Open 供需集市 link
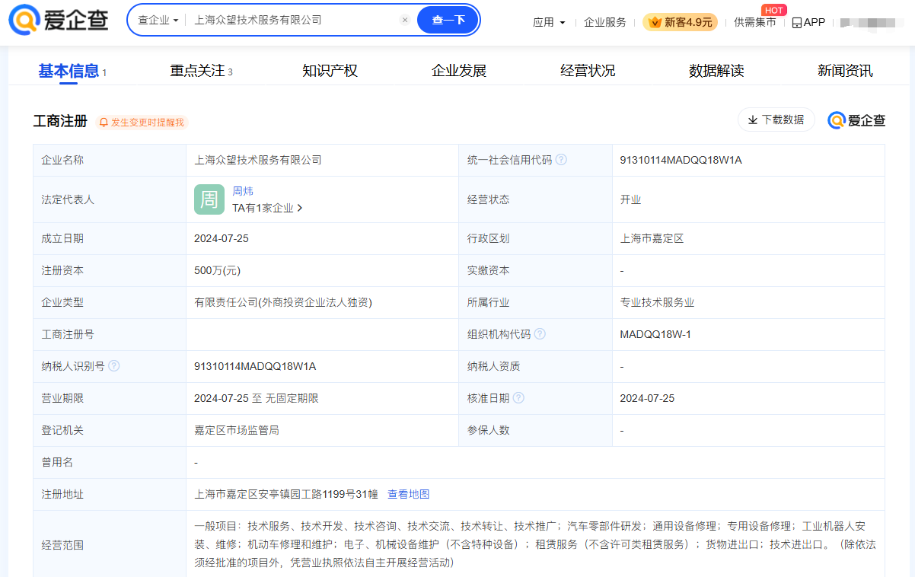This screenshot has height=577, width=915. point(754,22)
